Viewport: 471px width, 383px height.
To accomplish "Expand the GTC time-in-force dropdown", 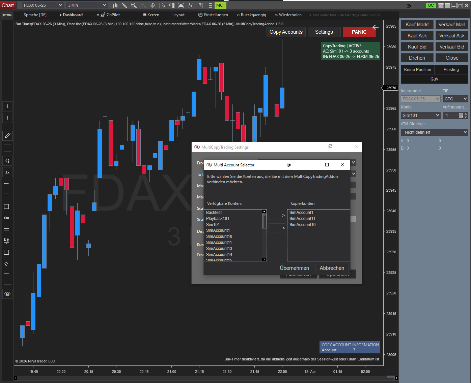I will [x=455, y=99].
